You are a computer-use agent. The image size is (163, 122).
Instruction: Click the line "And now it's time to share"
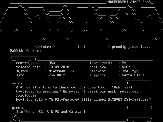74,87
